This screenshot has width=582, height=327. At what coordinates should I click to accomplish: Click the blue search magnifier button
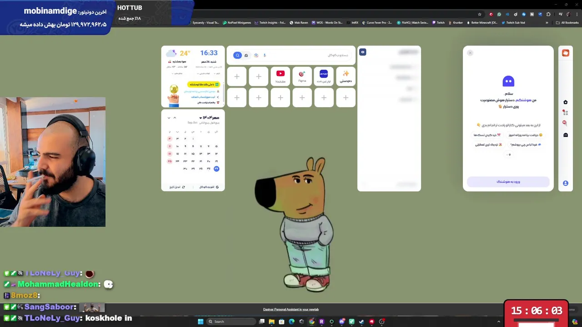click(x=237, y=55)
